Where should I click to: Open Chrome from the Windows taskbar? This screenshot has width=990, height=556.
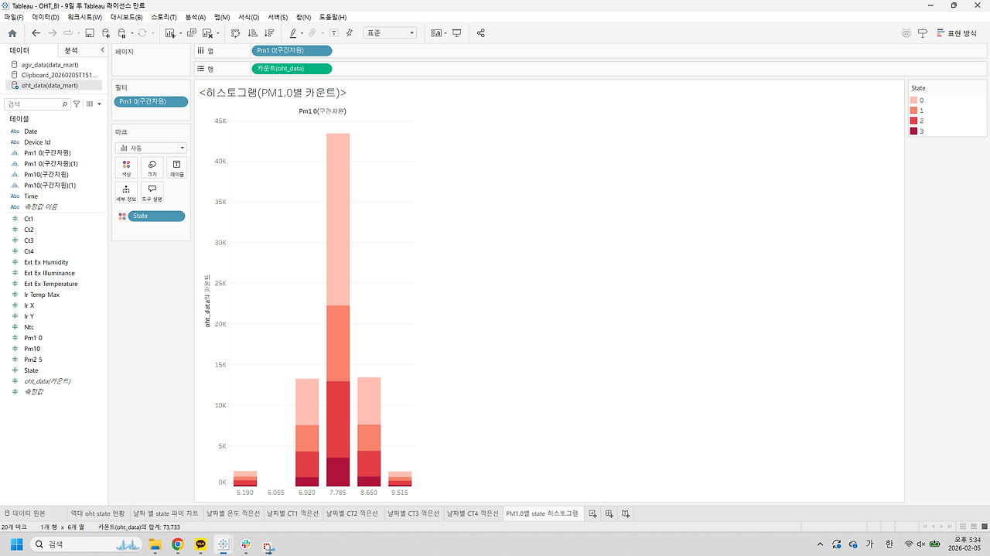pyautogui.click(x=177, y=544)
